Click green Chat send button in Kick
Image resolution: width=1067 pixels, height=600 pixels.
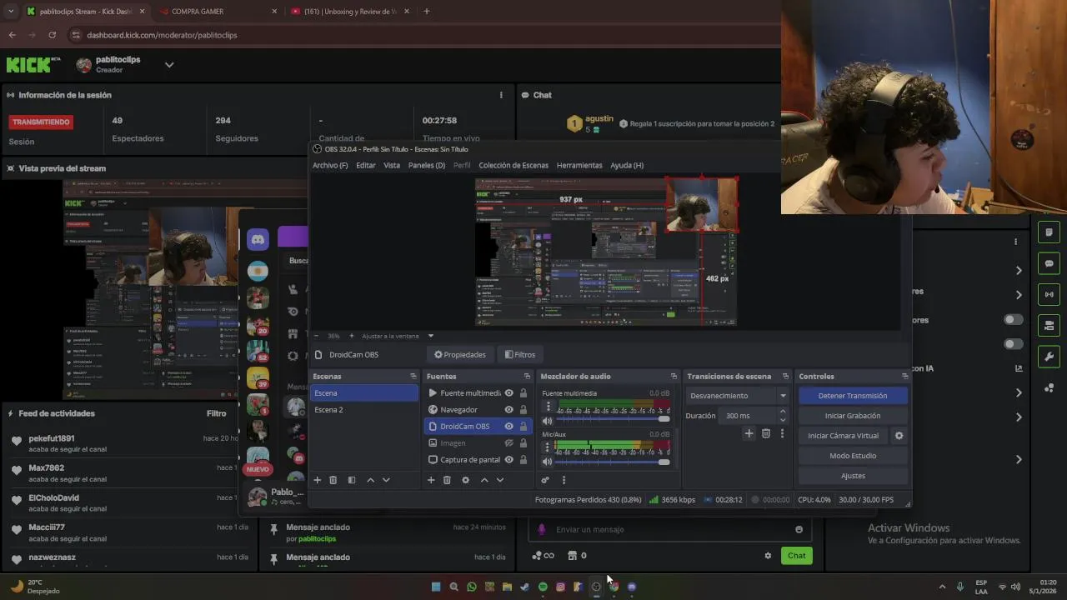pyautogui.click(x=797, y=556)
